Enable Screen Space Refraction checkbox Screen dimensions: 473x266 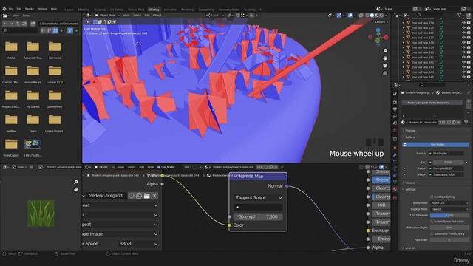[x=432, y=222]
